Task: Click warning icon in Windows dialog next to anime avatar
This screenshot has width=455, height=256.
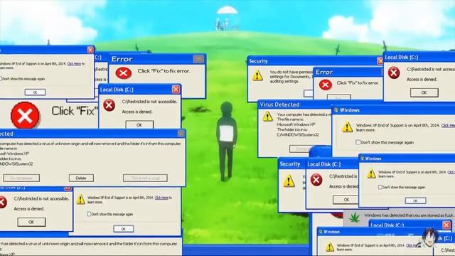Action: (x=330, y=247)
